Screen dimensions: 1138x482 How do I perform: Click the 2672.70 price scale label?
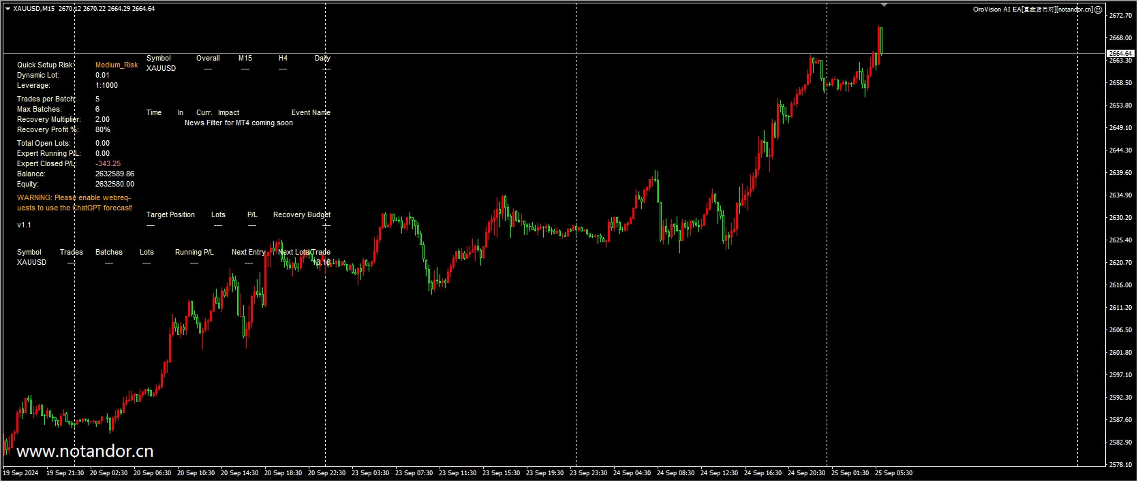1120,16
